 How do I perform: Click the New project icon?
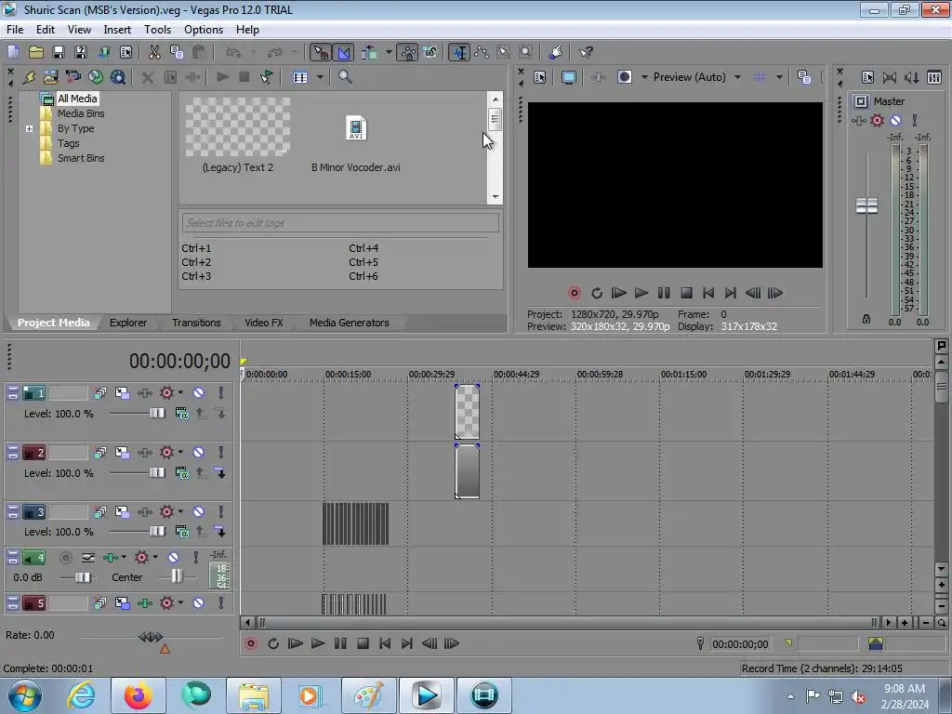coord(13,52)
